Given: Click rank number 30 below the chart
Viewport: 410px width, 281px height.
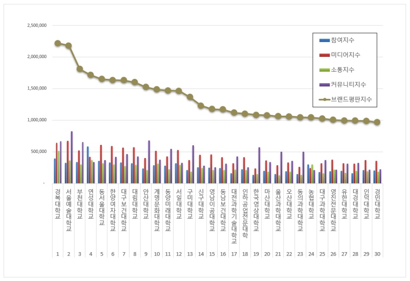Looking at the screenshot, I should [x=377, y=254].
